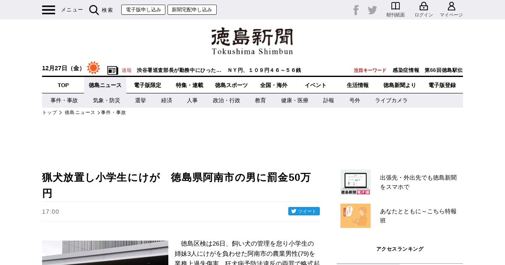Open 電子版登録 navigation tab
The height and width of the screenshot is (265, 505).
tap(442, 85)
